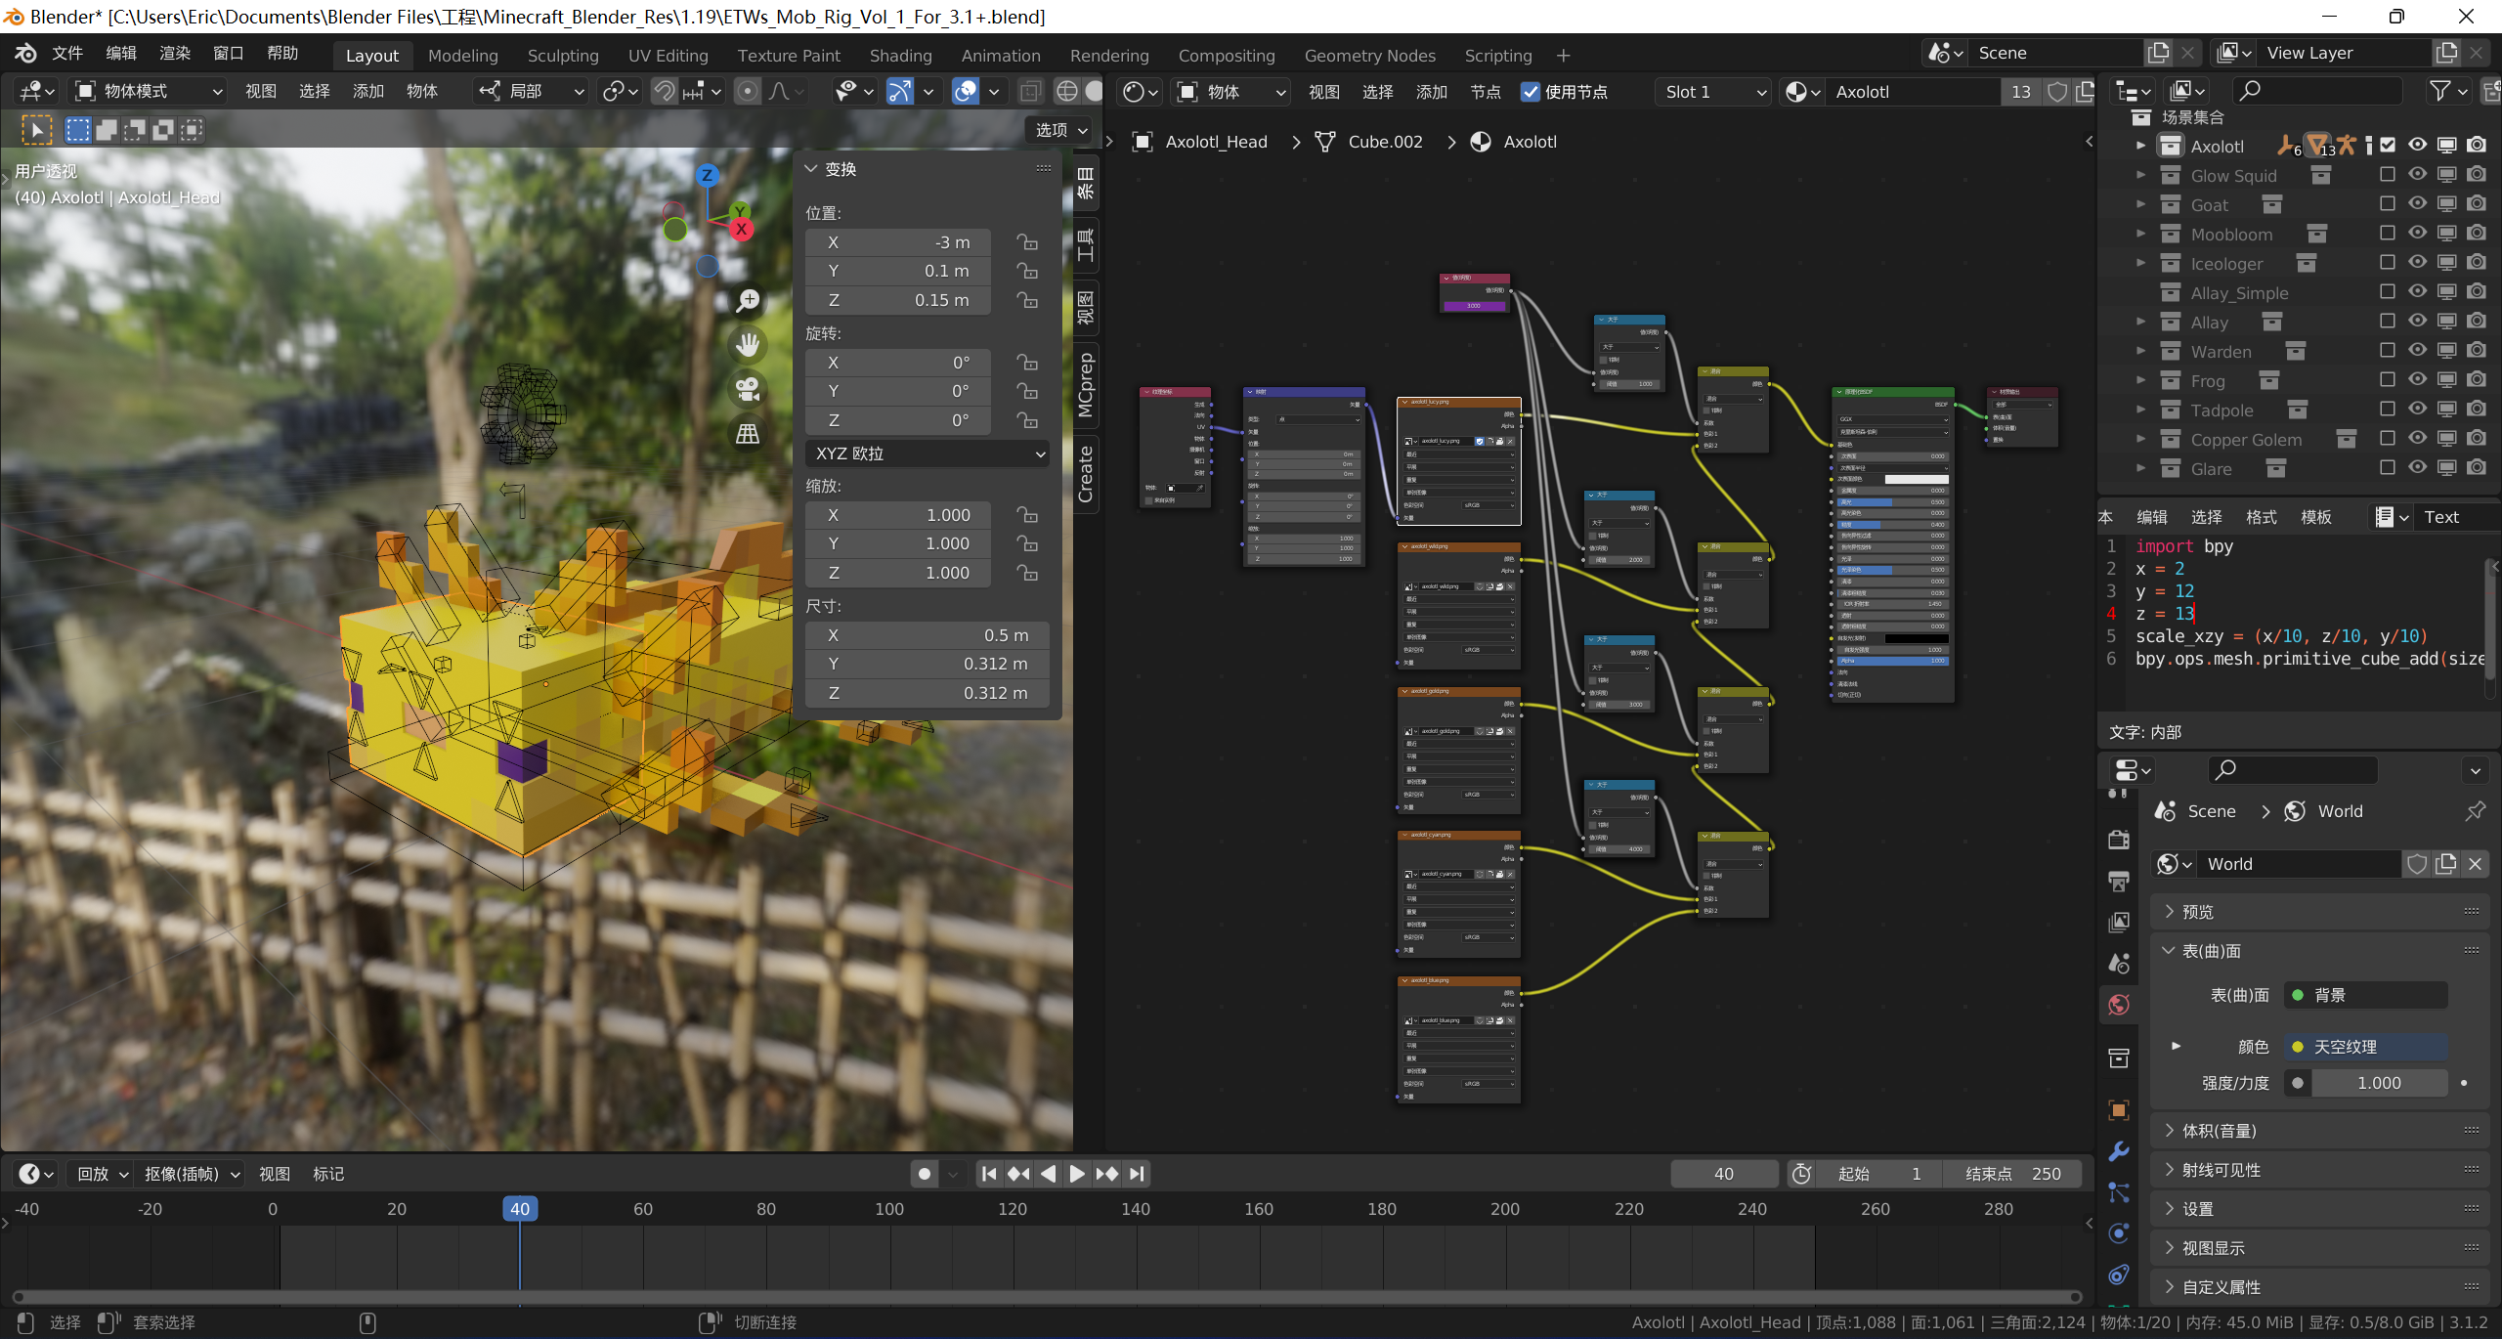Toggle the Use Nodes (使用节点) checkbox

click(1531, 92)
